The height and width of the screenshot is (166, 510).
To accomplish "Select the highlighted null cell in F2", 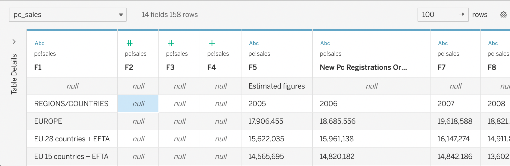I will pos(138,104).
